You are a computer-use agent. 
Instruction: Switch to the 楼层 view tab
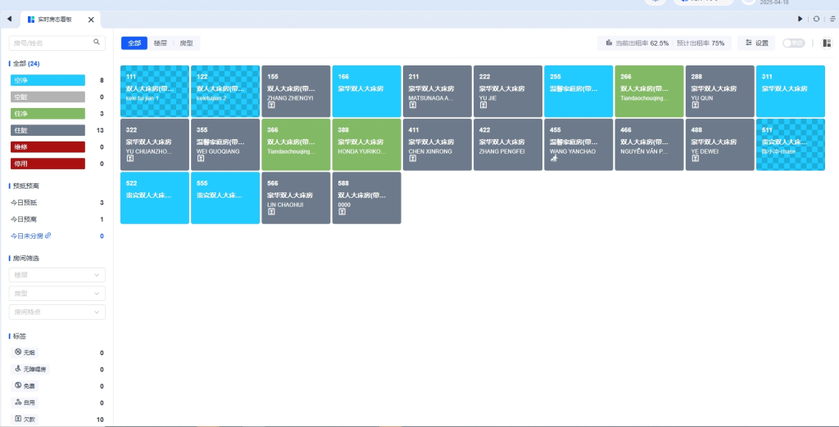pos(161,43)
